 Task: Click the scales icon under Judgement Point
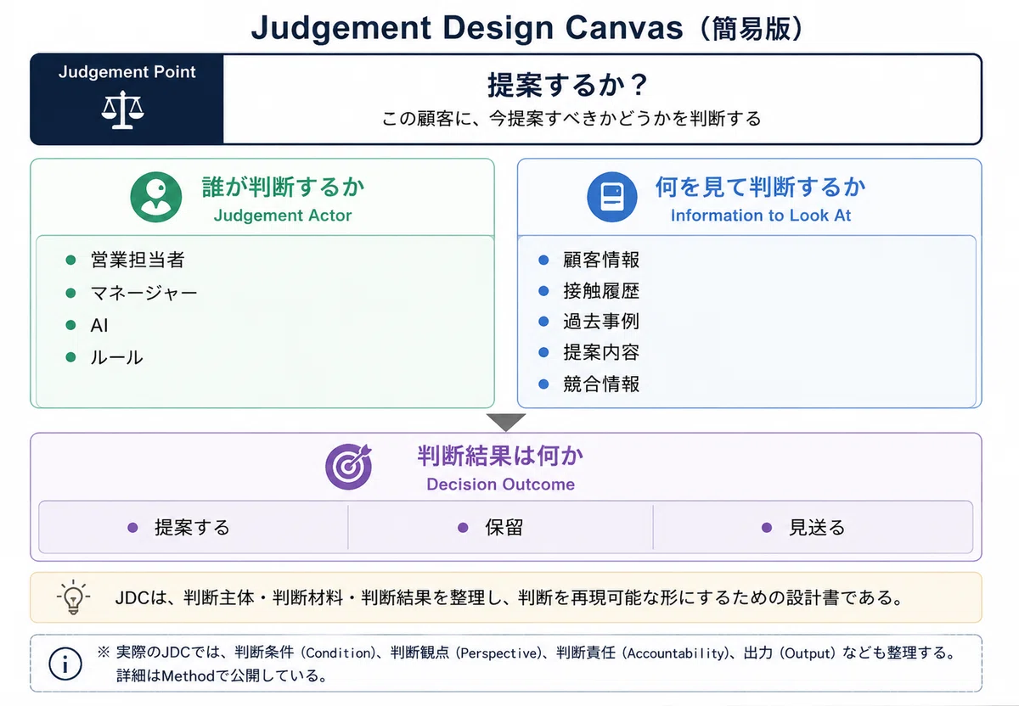[123, 110]
